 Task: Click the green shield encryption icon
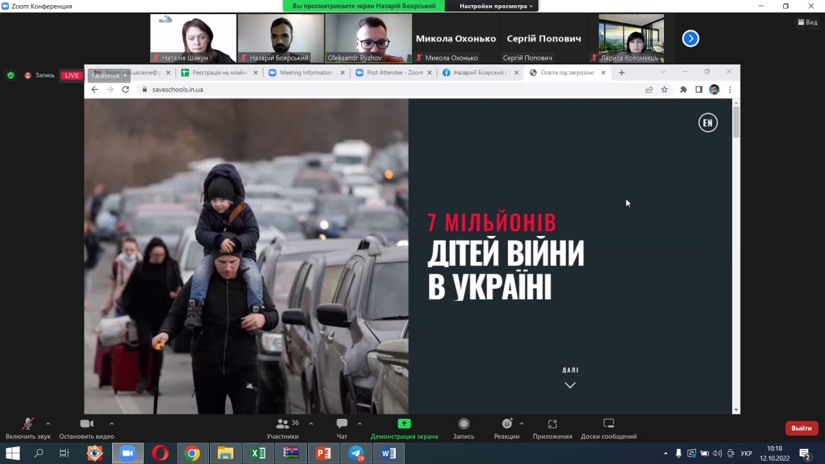[x=10, y=75]
